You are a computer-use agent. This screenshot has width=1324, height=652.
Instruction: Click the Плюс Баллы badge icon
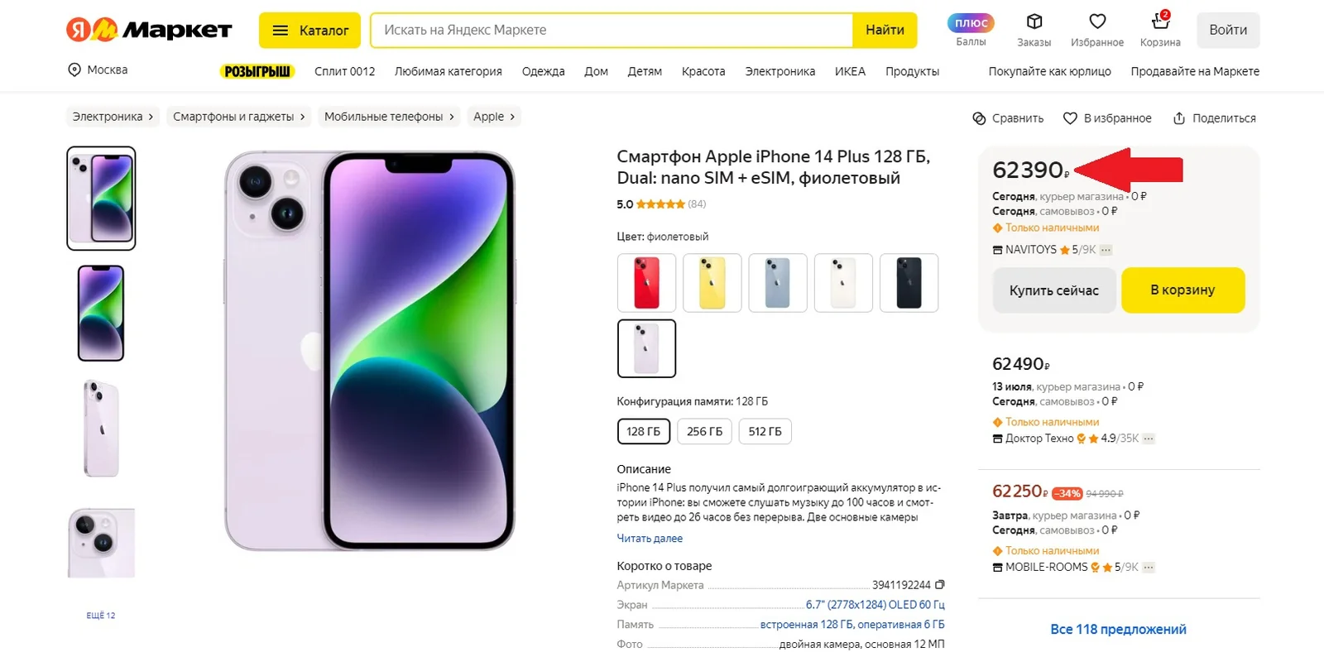click(x=971, y=23)
